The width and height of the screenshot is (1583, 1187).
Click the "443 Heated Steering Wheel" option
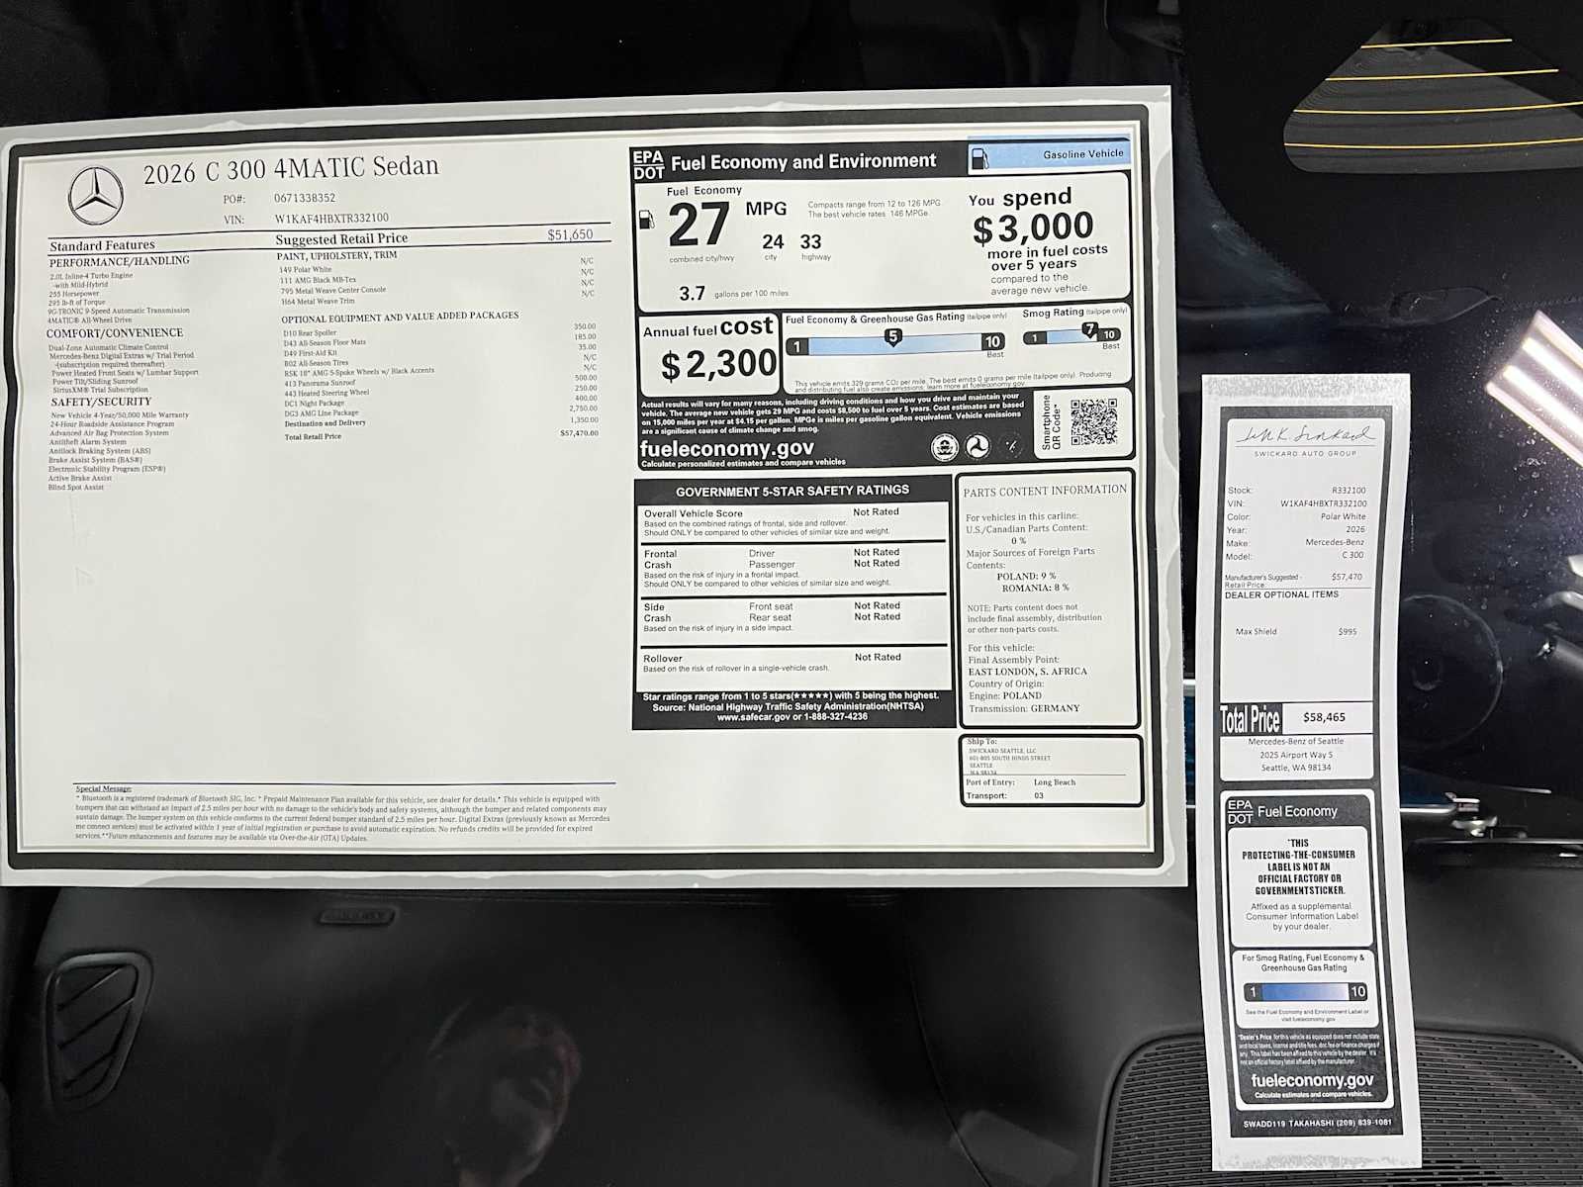pos(326,393)
